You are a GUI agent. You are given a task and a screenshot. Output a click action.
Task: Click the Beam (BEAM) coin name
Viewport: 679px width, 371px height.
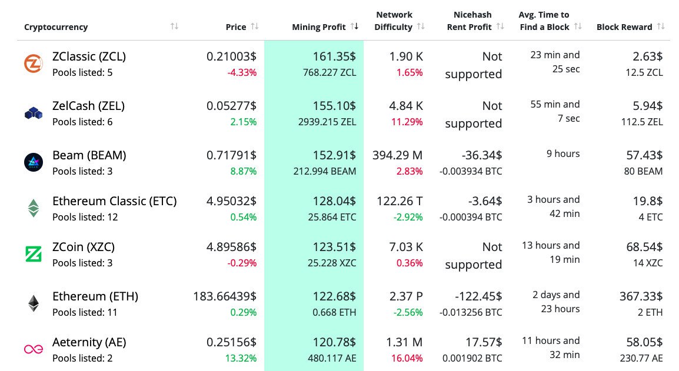click(89, 155)
